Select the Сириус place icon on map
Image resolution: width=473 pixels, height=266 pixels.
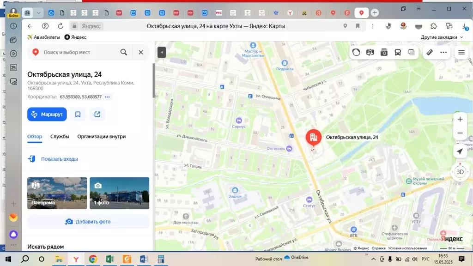click(239, 121)
